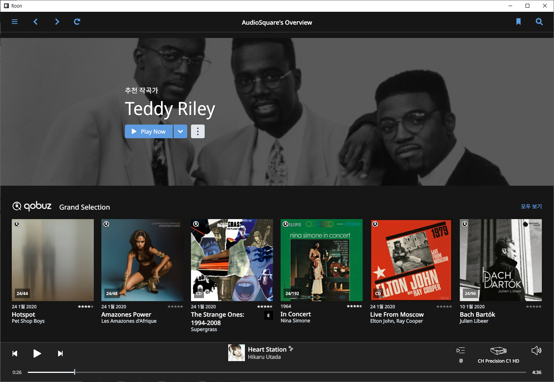Skip to the next track
Screen dimensions: 554x382
click(60, 354)
